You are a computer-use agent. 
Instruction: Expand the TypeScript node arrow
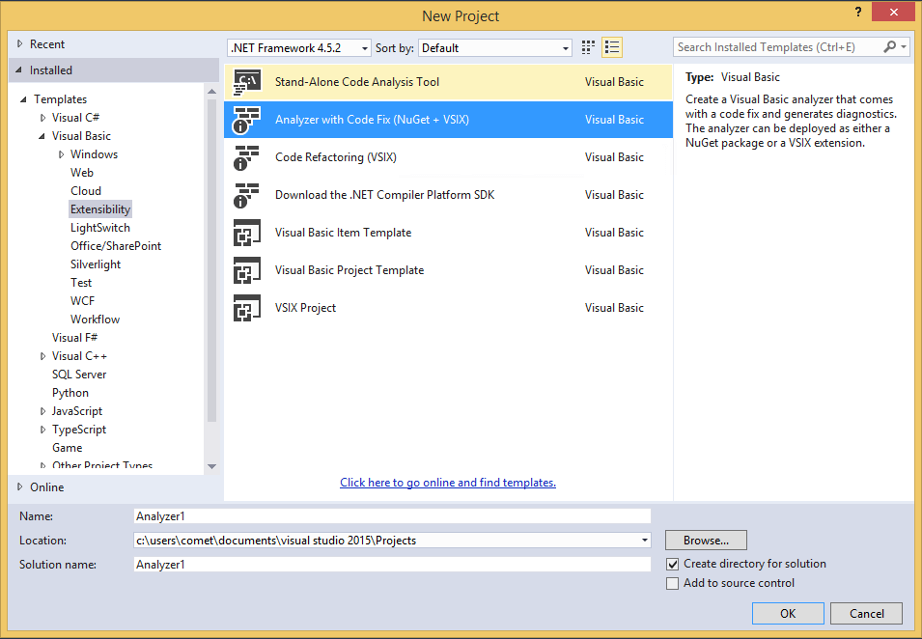coord(42,430)
